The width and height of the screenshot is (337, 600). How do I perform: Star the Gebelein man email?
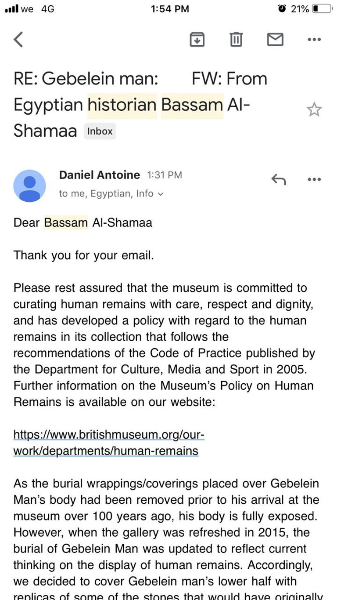click(x=314, y=109)
